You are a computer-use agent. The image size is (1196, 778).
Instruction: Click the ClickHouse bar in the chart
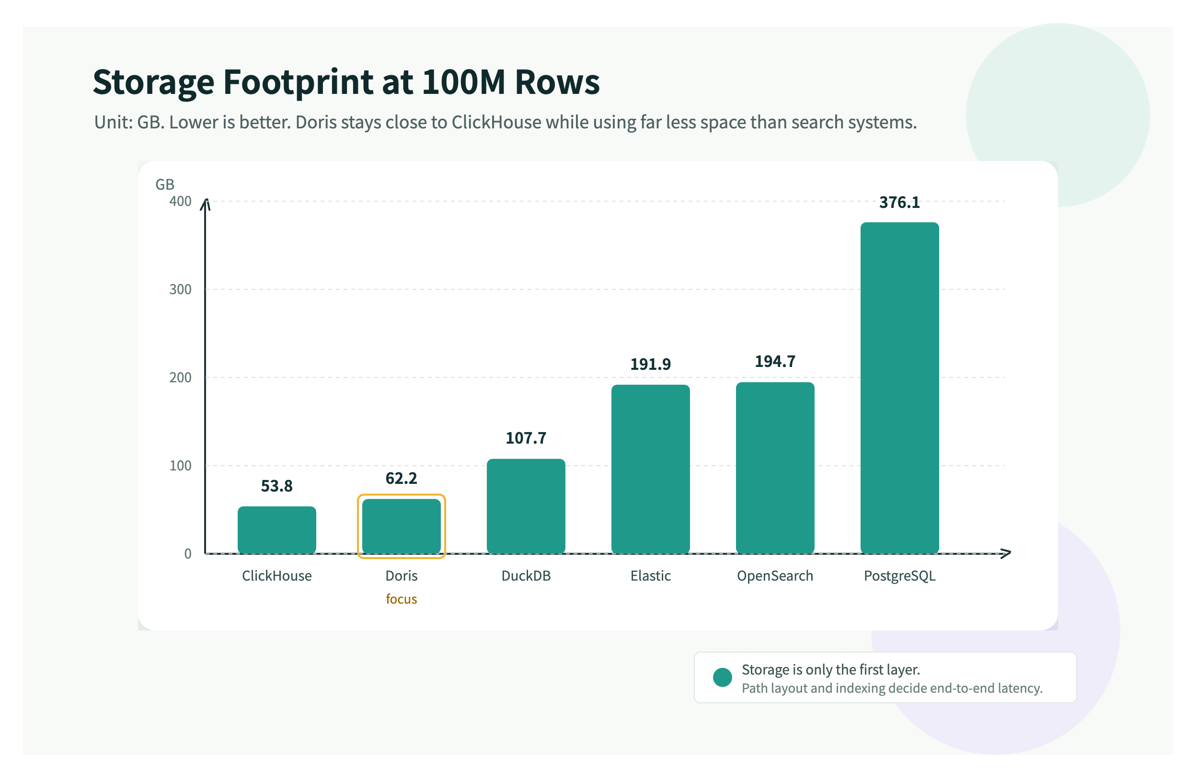tap(277, 530)
